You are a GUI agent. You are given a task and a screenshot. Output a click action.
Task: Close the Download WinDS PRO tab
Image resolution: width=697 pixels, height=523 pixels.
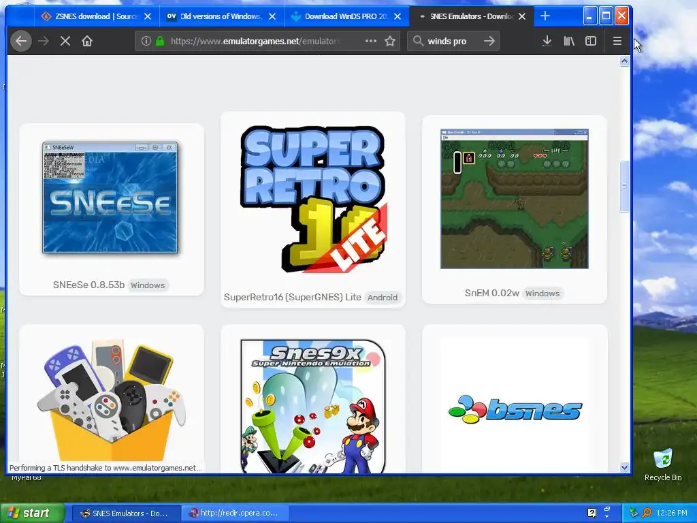(x=398, y=16)
